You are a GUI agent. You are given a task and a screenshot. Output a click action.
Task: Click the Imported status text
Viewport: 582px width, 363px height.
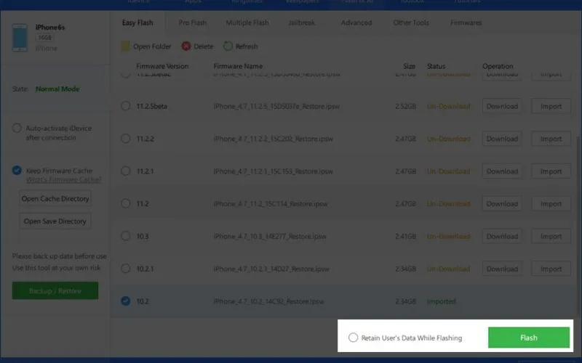coord(442,301)
